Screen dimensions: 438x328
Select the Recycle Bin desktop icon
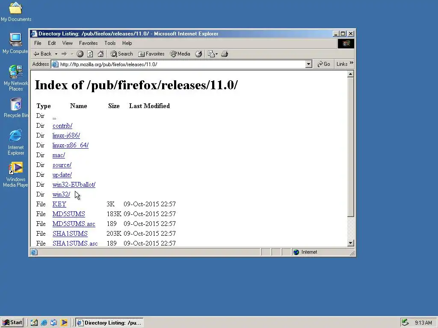[x=16, y=108]
